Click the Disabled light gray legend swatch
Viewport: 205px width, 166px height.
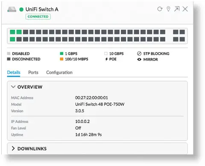pyautogui.click(x=9, y=54)
